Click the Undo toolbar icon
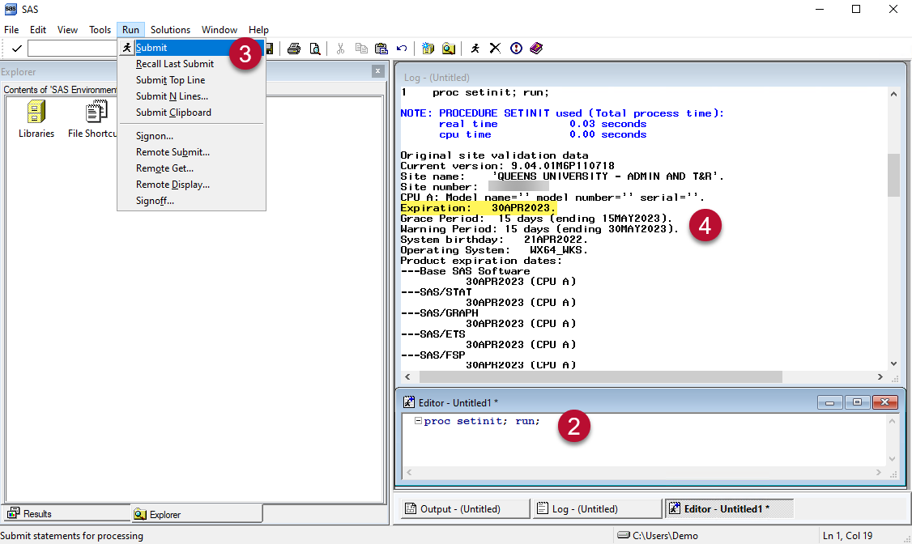Viewport: 912px width, 544px height. pyautogui.click(x=401, y=48)
